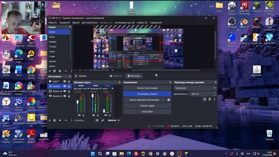Mute the Microphone channel speaker icon

tap(94, 115)
